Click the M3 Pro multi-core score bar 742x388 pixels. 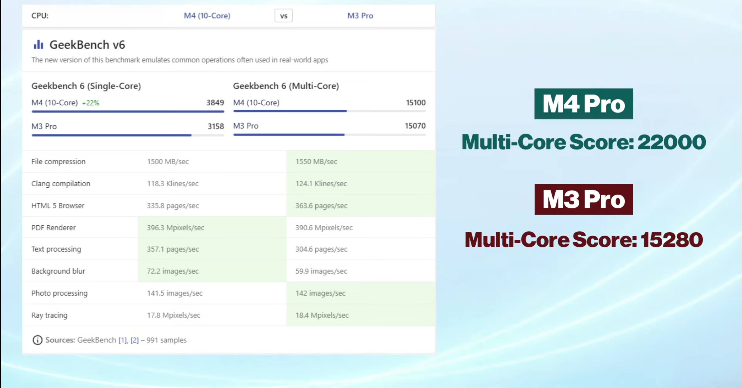[289, 134]
